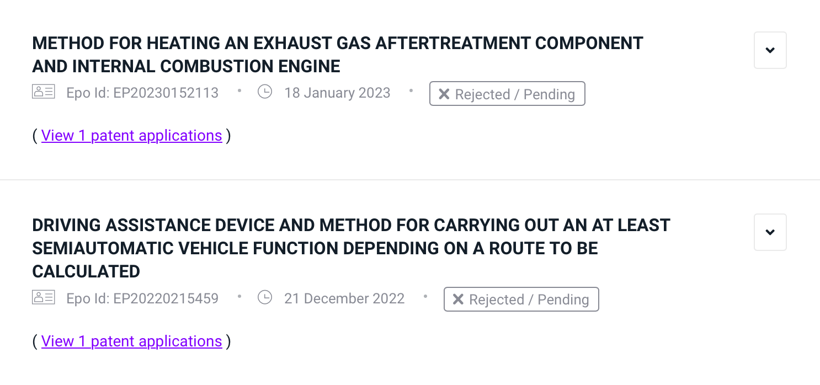Click the METHOD FOR HEATING AN EXHAUST GAS title

(337, 55)
